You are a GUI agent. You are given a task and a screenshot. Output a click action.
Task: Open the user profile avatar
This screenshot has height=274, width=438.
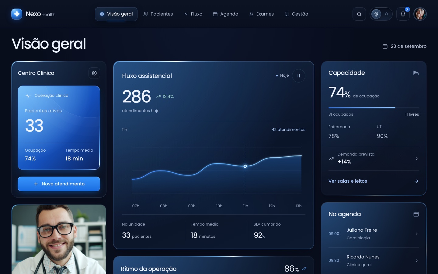tap(420, 14)
